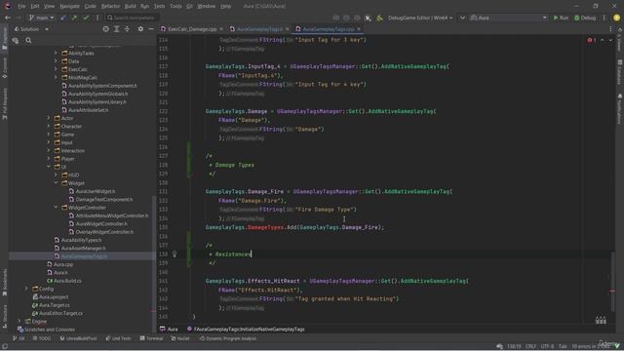This screenshot has height=351, width=624.
Task: Open the Terminal tool window
Action: [x=151, y=338]
